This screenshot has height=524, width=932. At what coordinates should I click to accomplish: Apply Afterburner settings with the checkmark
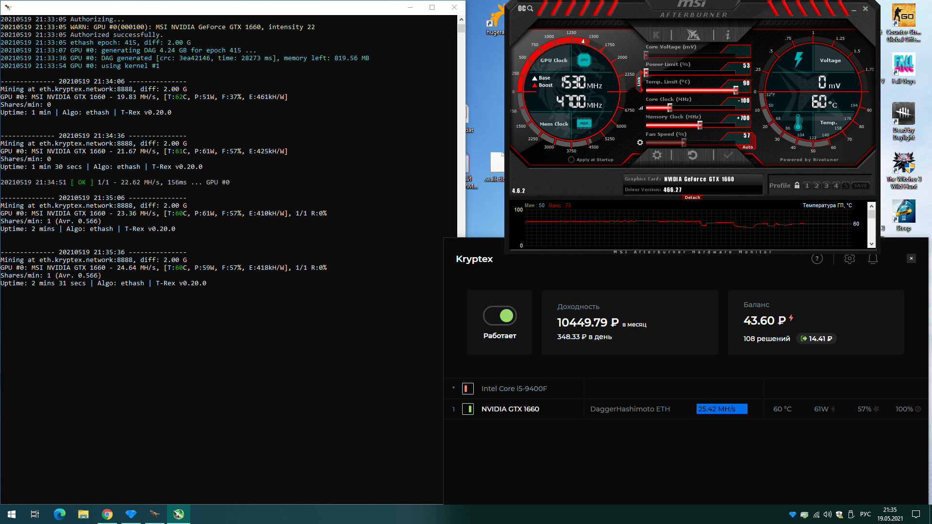tap(728, 155)
